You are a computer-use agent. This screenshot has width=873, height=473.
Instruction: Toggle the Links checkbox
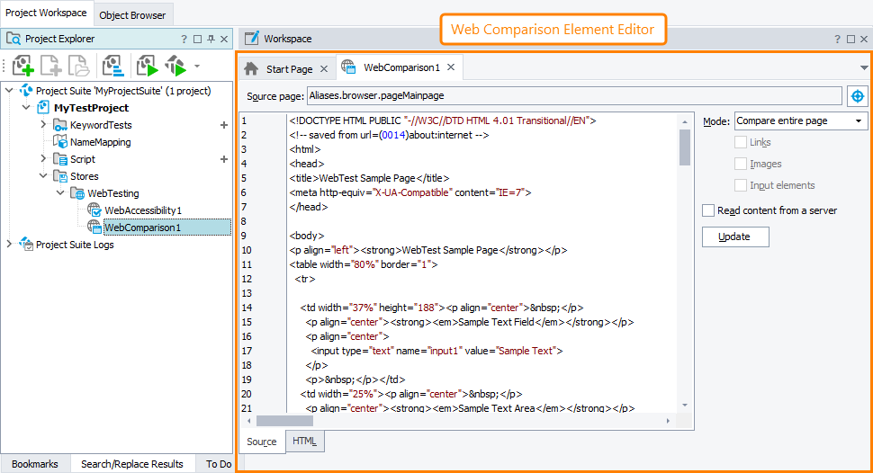(x=741, y=142)
